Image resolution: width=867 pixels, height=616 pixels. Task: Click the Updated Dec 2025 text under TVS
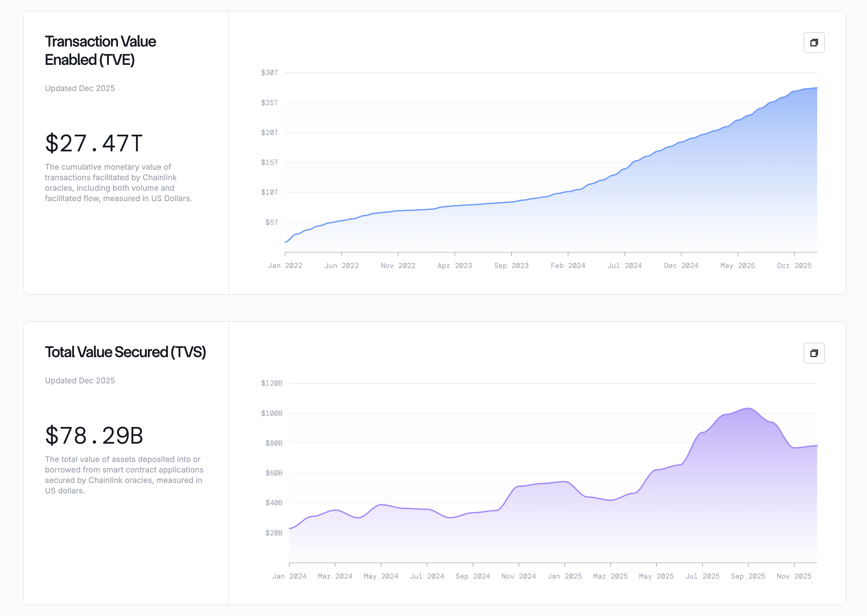[80, 380]
